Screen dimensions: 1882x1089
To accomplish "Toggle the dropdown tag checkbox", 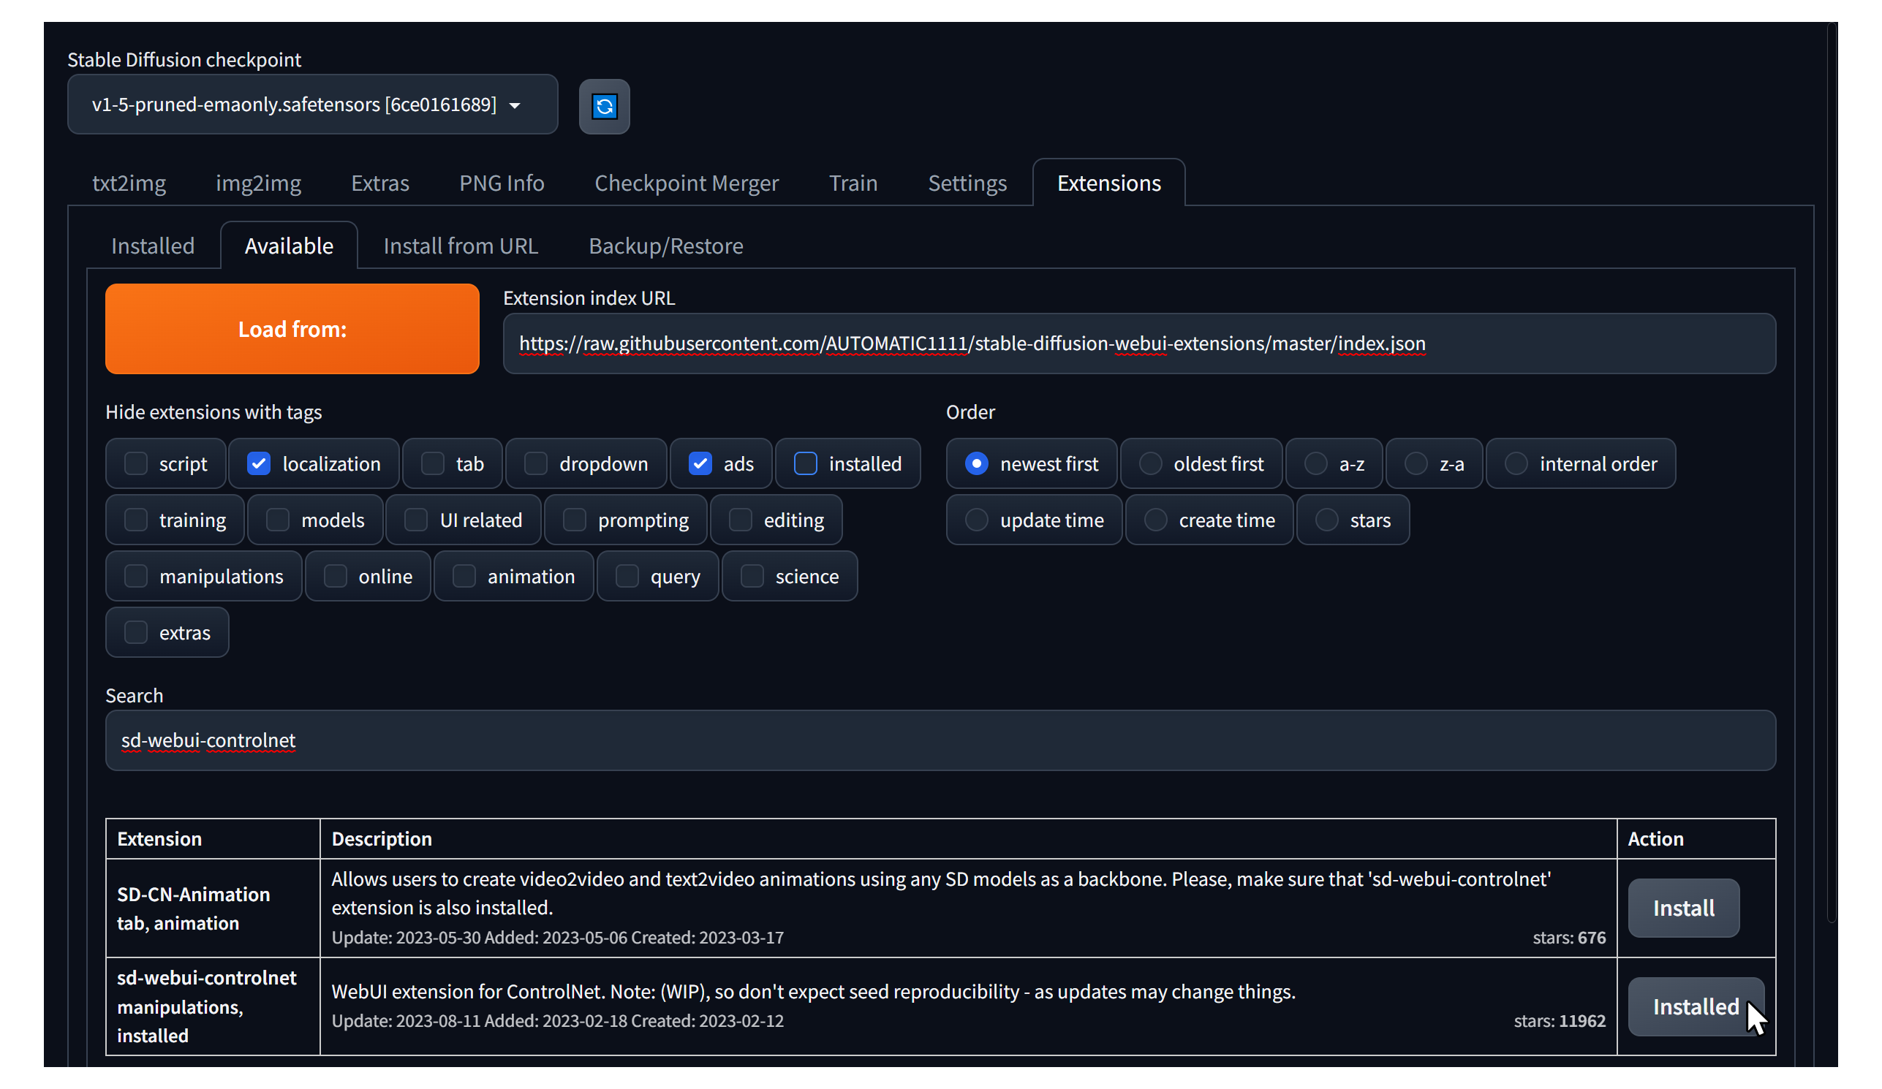I will pos(535,463).
